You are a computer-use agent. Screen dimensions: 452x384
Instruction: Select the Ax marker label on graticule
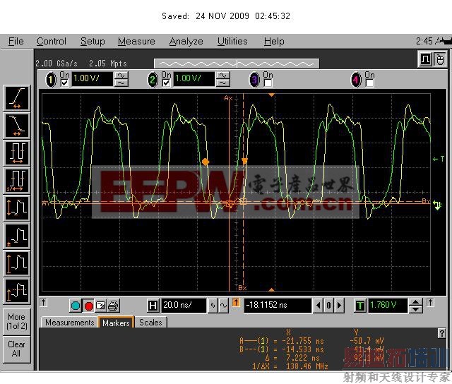click(228, 98)
